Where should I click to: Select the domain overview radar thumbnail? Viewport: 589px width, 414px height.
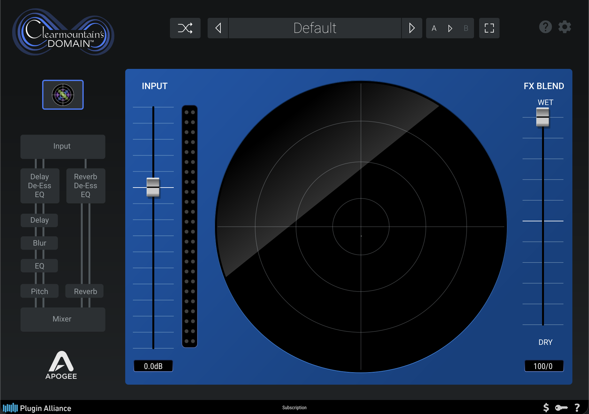tap(63, 95)
